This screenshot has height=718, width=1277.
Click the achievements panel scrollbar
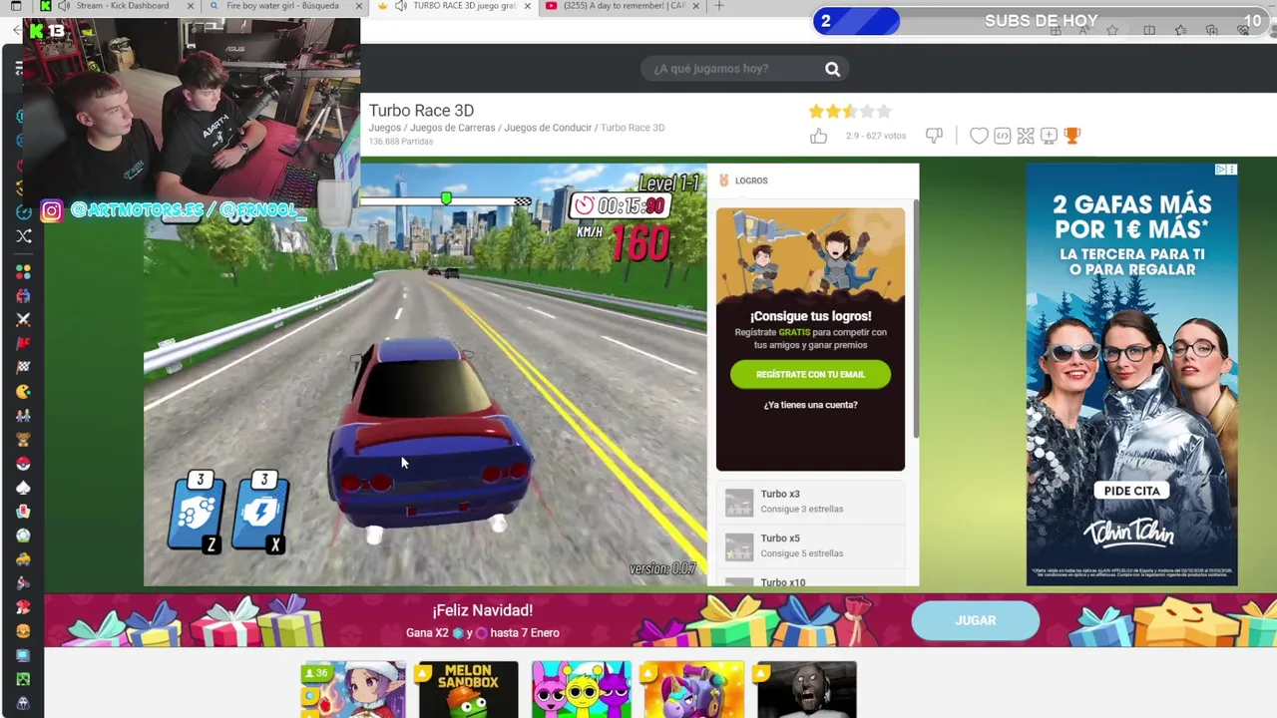[x=915, y=317]
